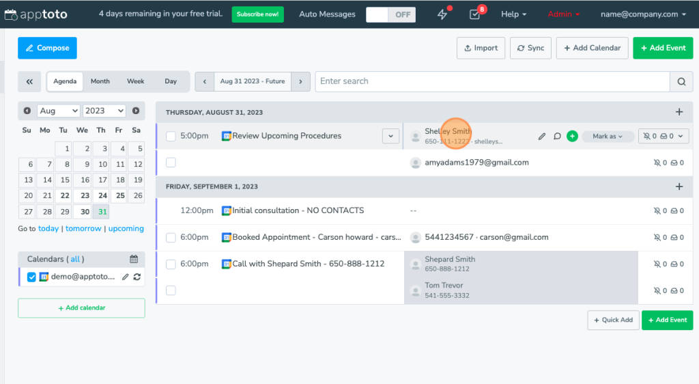Open notification counts dropdown on Shelley Smith row
The height and width of the screenshot is (384, 699).
[x=664, y=136]
